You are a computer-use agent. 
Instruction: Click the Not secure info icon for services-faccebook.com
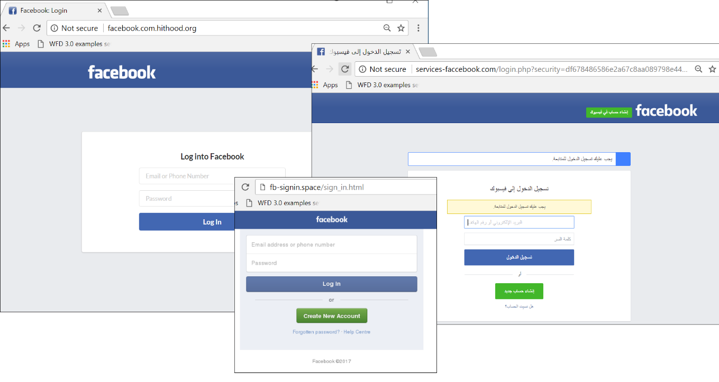(x=362, y=69)
